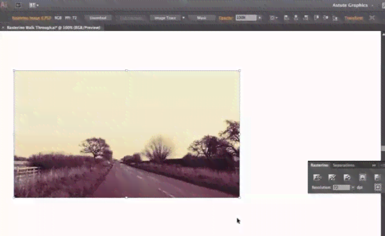This screenshot has height=236, width=385.
Task: Open the Transform link in control bar
Action: pos(353,18)
